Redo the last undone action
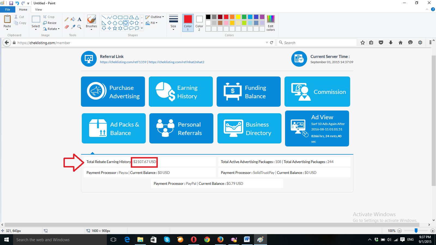 click(x=23, y=3)
